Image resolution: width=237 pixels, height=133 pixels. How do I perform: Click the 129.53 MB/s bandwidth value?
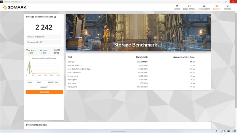coord(142,83)
